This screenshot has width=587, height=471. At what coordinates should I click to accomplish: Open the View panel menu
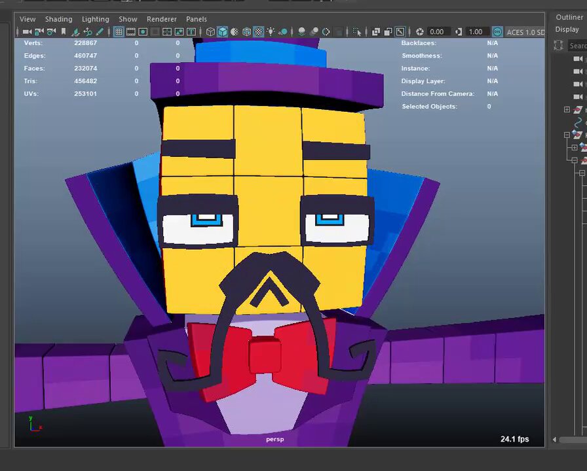[28, 19]
